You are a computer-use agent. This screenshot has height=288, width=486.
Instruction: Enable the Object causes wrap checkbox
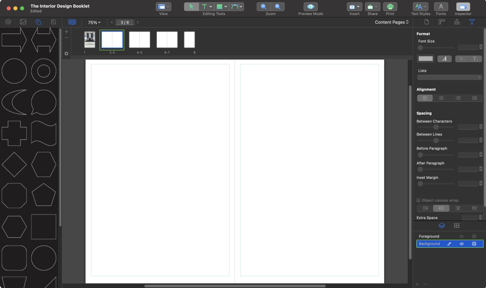click(x=418, y=200)
